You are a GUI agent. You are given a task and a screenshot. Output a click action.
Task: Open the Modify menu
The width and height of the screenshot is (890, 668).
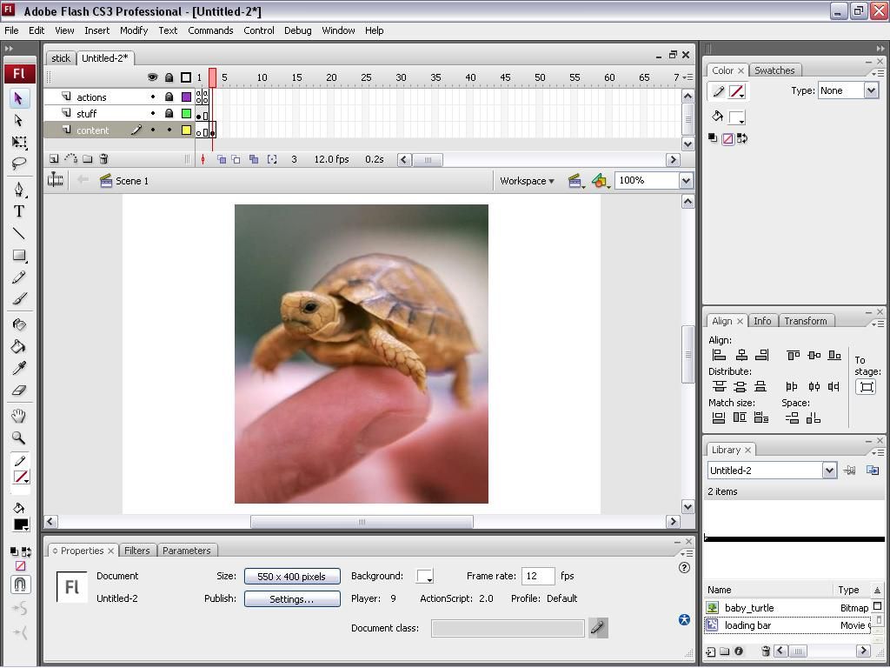pyautogui.click(x=134, y=30)
